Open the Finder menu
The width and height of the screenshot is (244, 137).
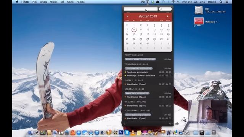click(x=26, y=2)
